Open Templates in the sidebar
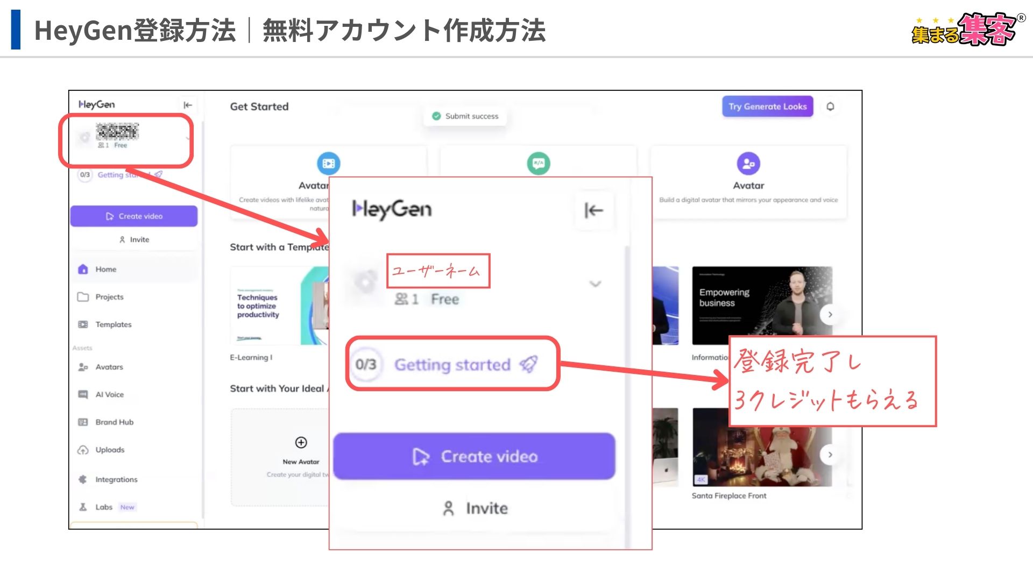The width and height of the screenshot is (1033, 581). [135, 324]
